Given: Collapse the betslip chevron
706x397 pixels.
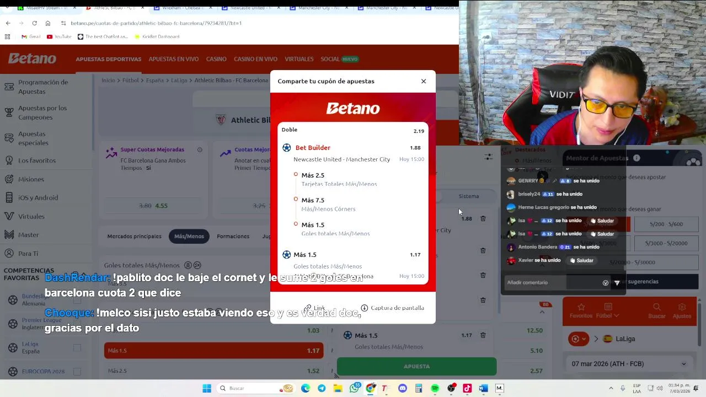Looking at the screenshot, I should pyautogui.click(x=542, y=312).
